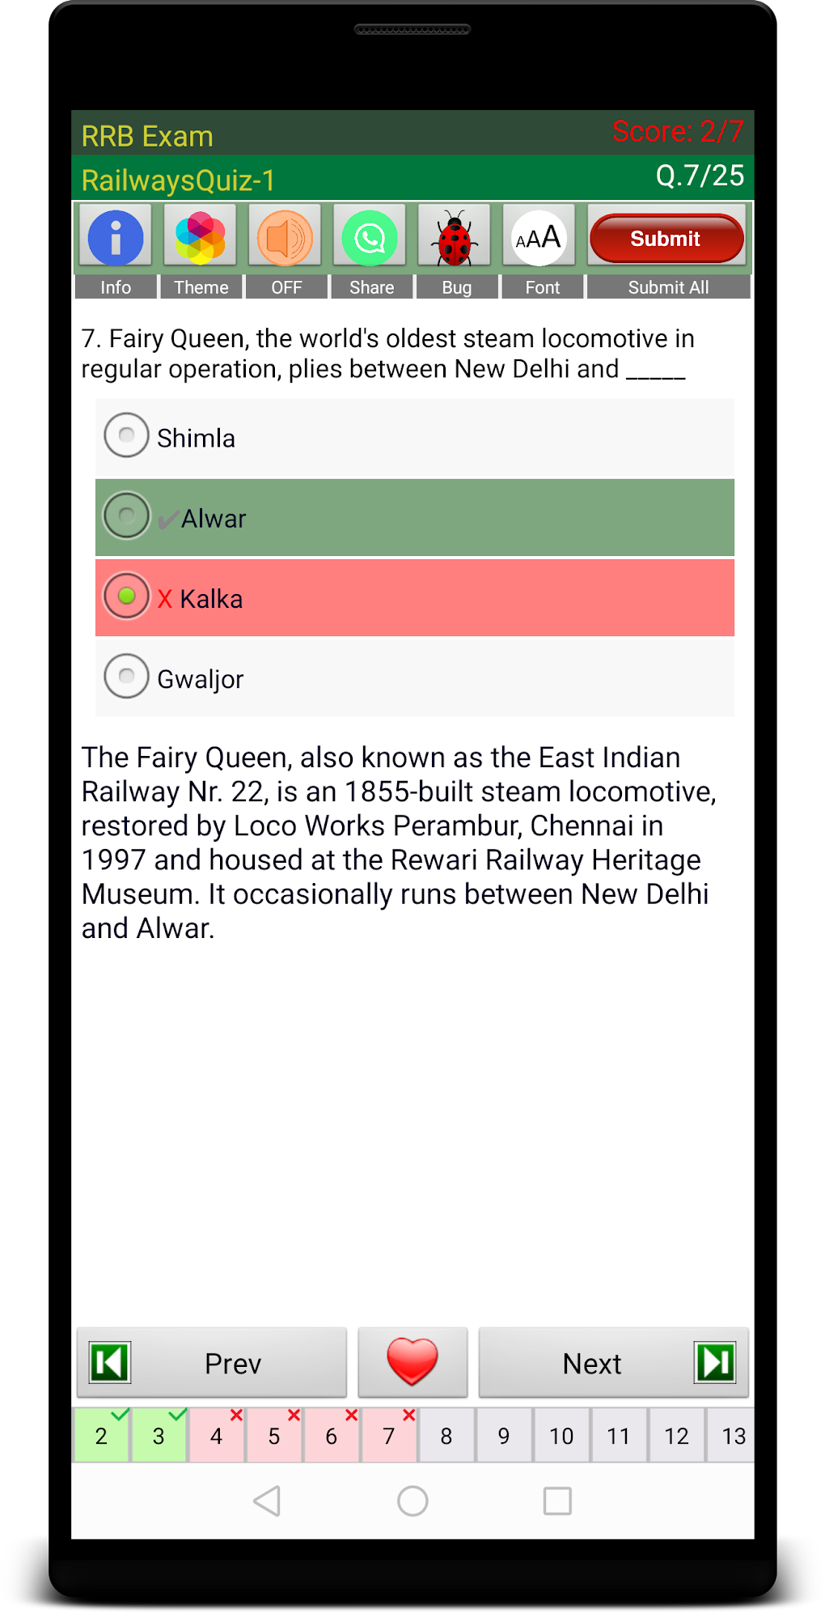The image size is (825, 1613).
Task: Report a bug via ladybug icon
Action: click(x=455, y=237)
